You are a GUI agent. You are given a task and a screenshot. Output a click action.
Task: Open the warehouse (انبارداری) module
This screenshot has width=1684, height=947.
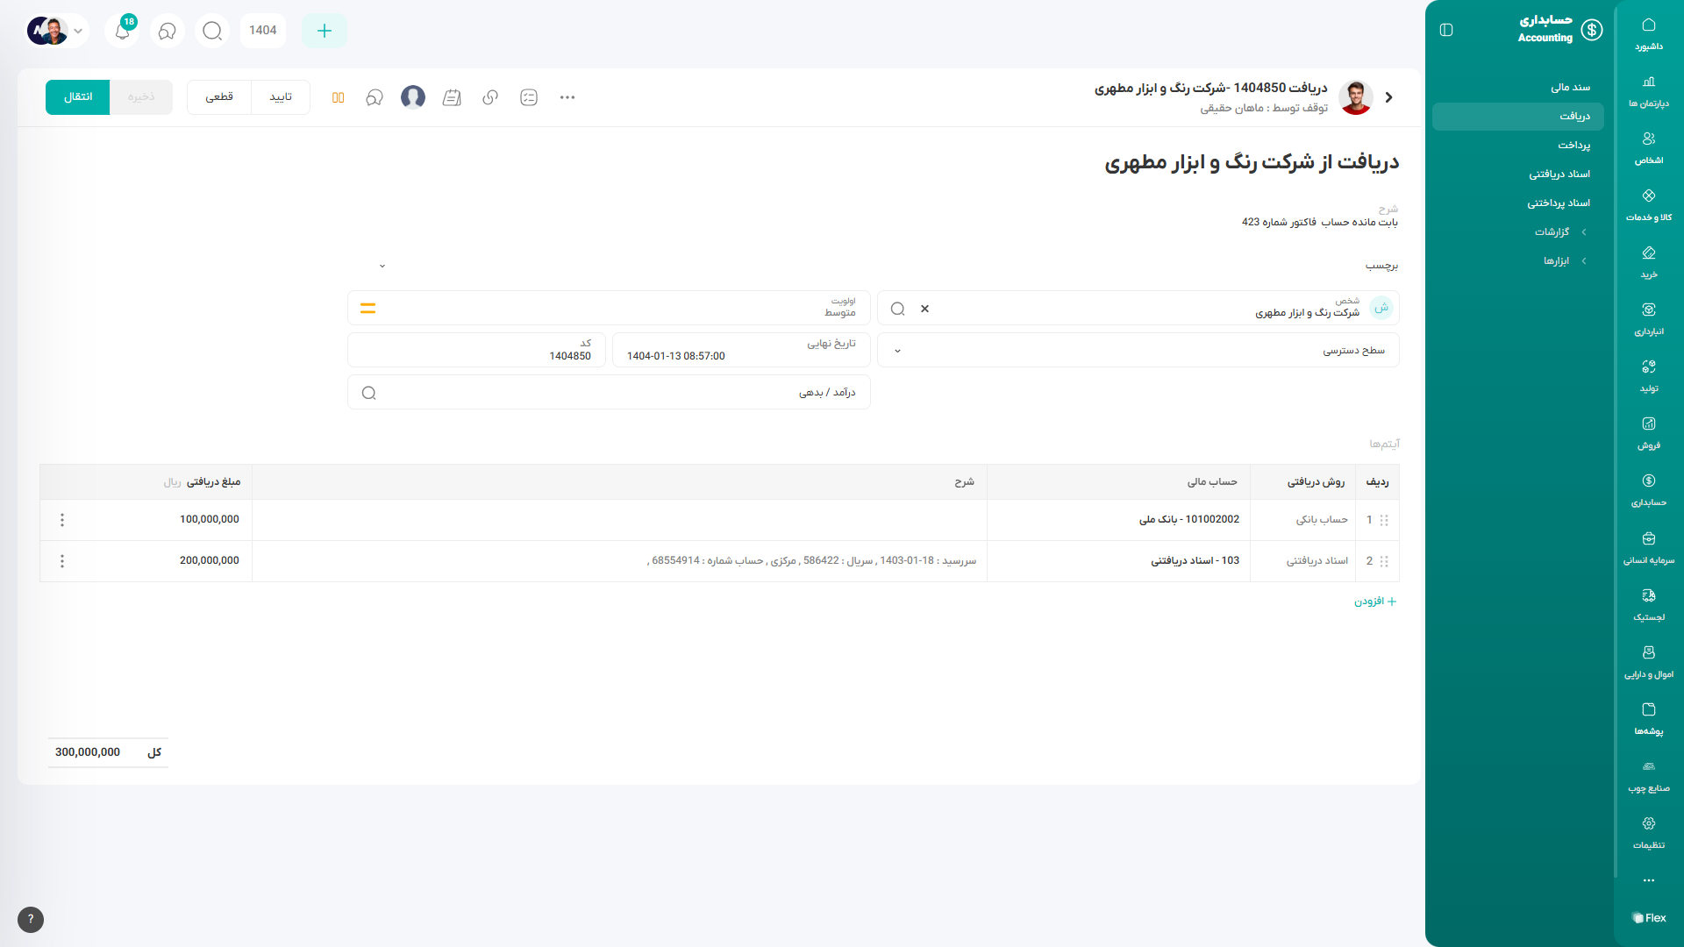tap(1648, 318)
